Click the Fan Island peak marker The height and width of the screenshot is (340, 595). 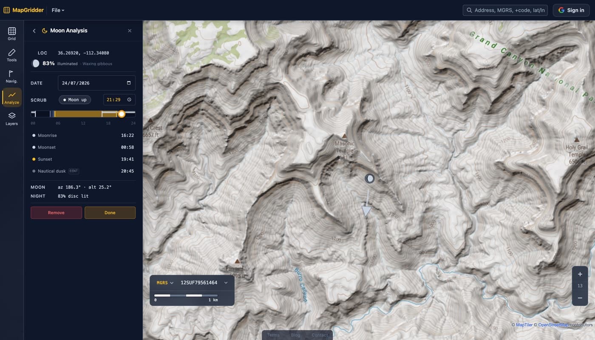237,261
